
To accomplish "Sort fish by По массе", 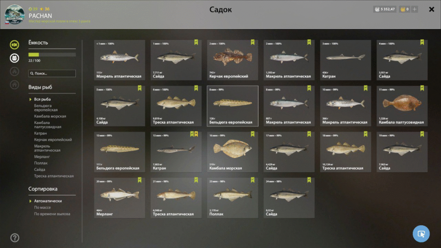I will click(43, 208).
